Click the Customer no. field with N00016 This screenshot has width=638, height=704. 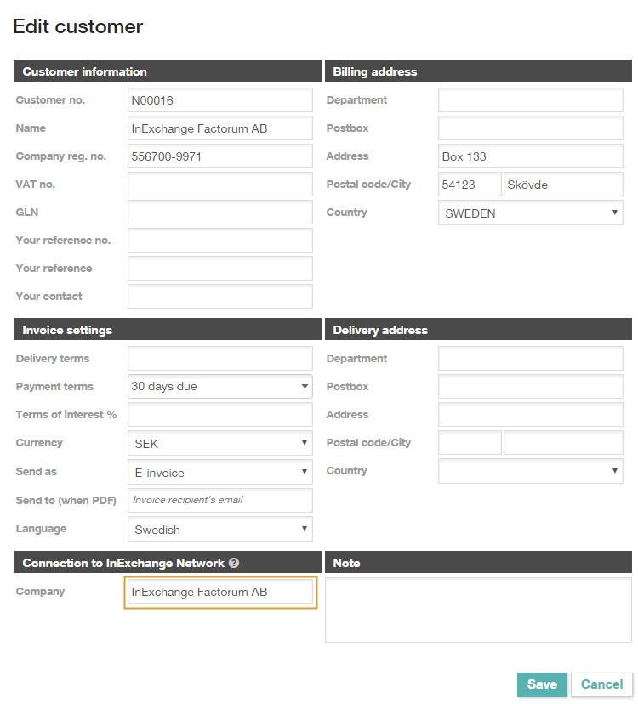220,100
